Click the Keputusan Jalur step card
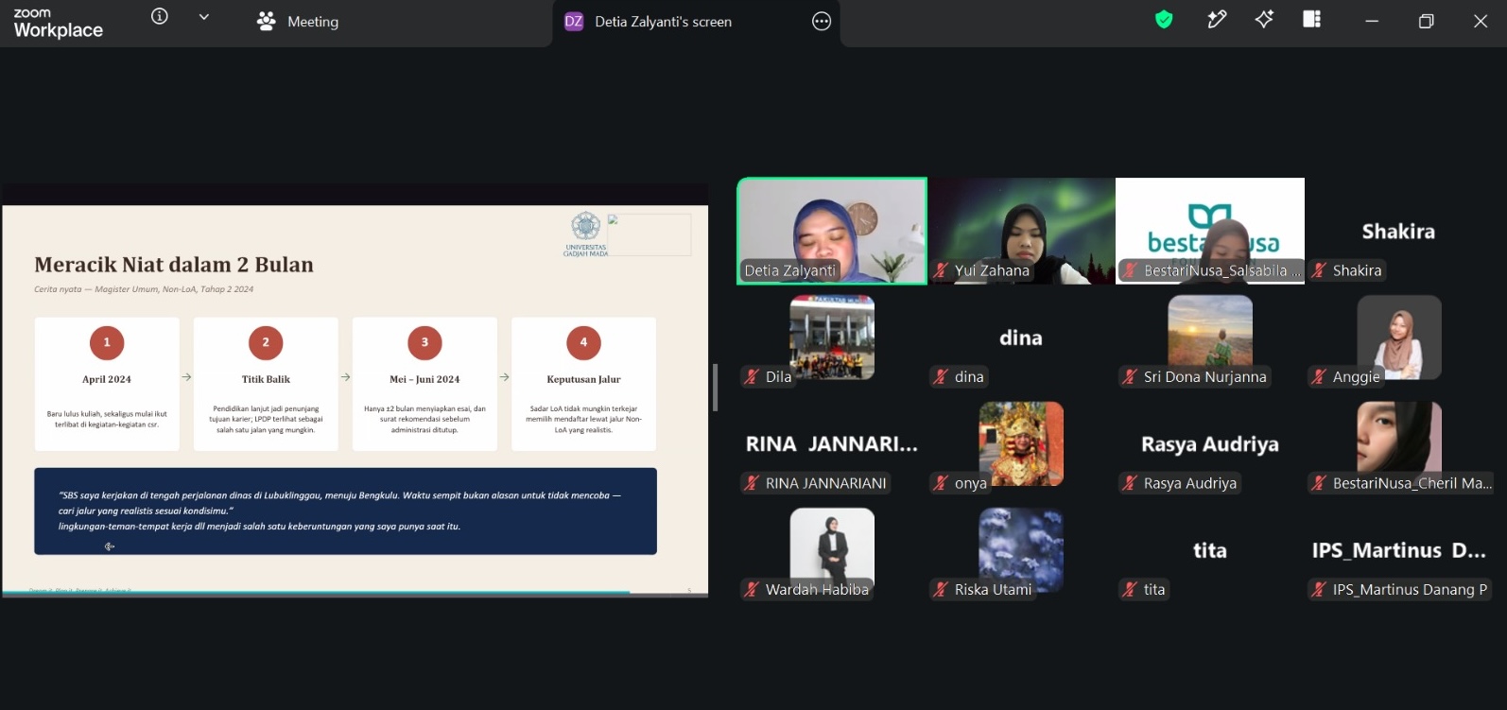The width and height of the screenshot is (1507, 710). pos(583,384)
